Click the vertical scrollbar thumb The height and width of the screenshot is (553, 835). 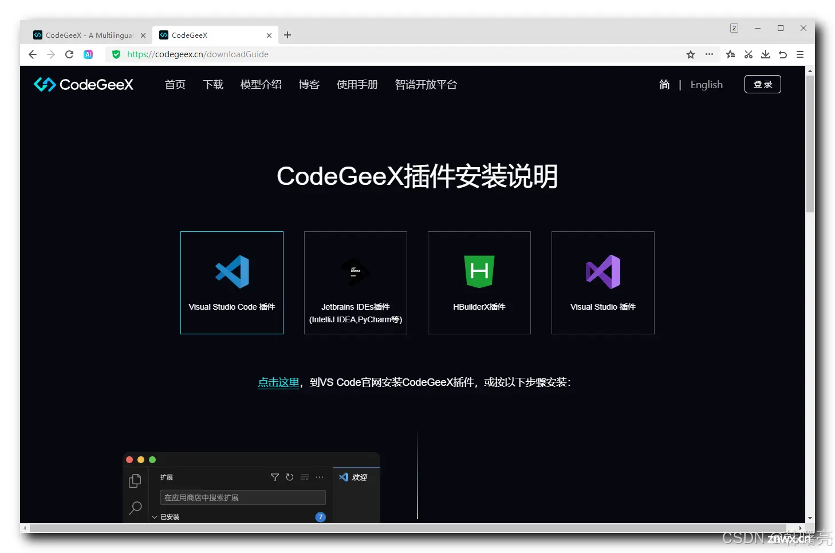click(810, 144)
